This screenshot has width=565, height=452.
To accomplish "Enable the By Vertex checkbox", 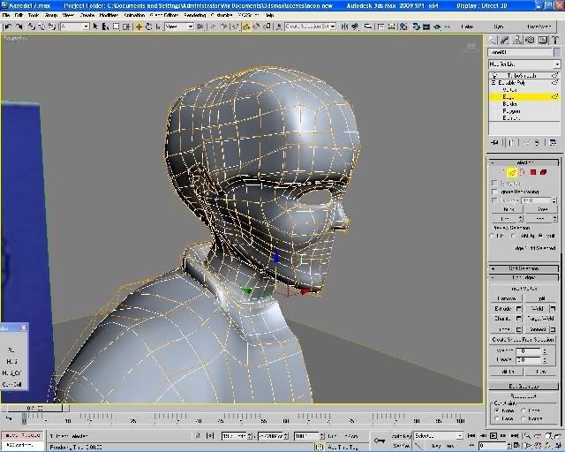I will pyautogui.click(x=495, y=183).
